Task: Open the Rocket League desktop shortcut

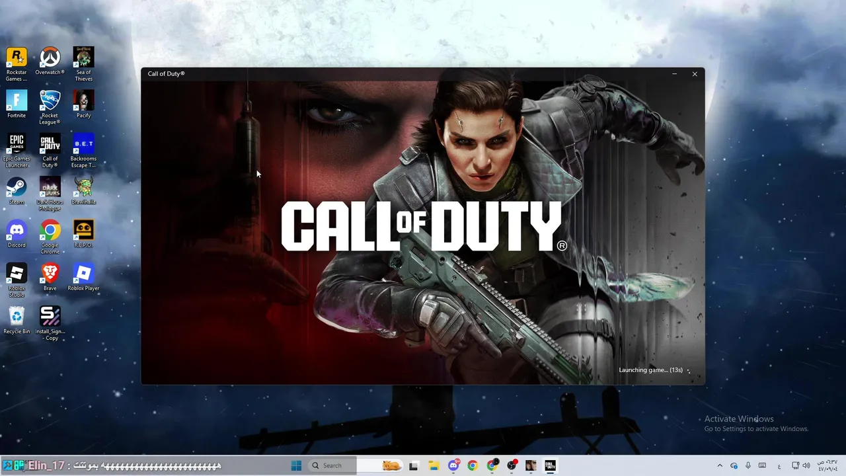Action: click(50, 108)
